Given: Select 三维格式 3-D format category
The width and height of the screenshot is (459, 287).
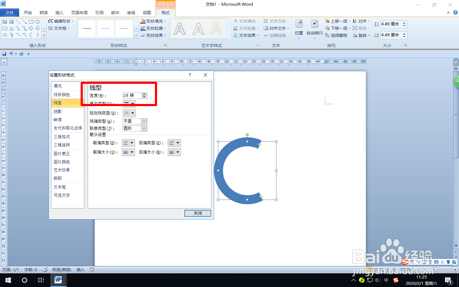Looking at the screenshot, I should 67,137.
